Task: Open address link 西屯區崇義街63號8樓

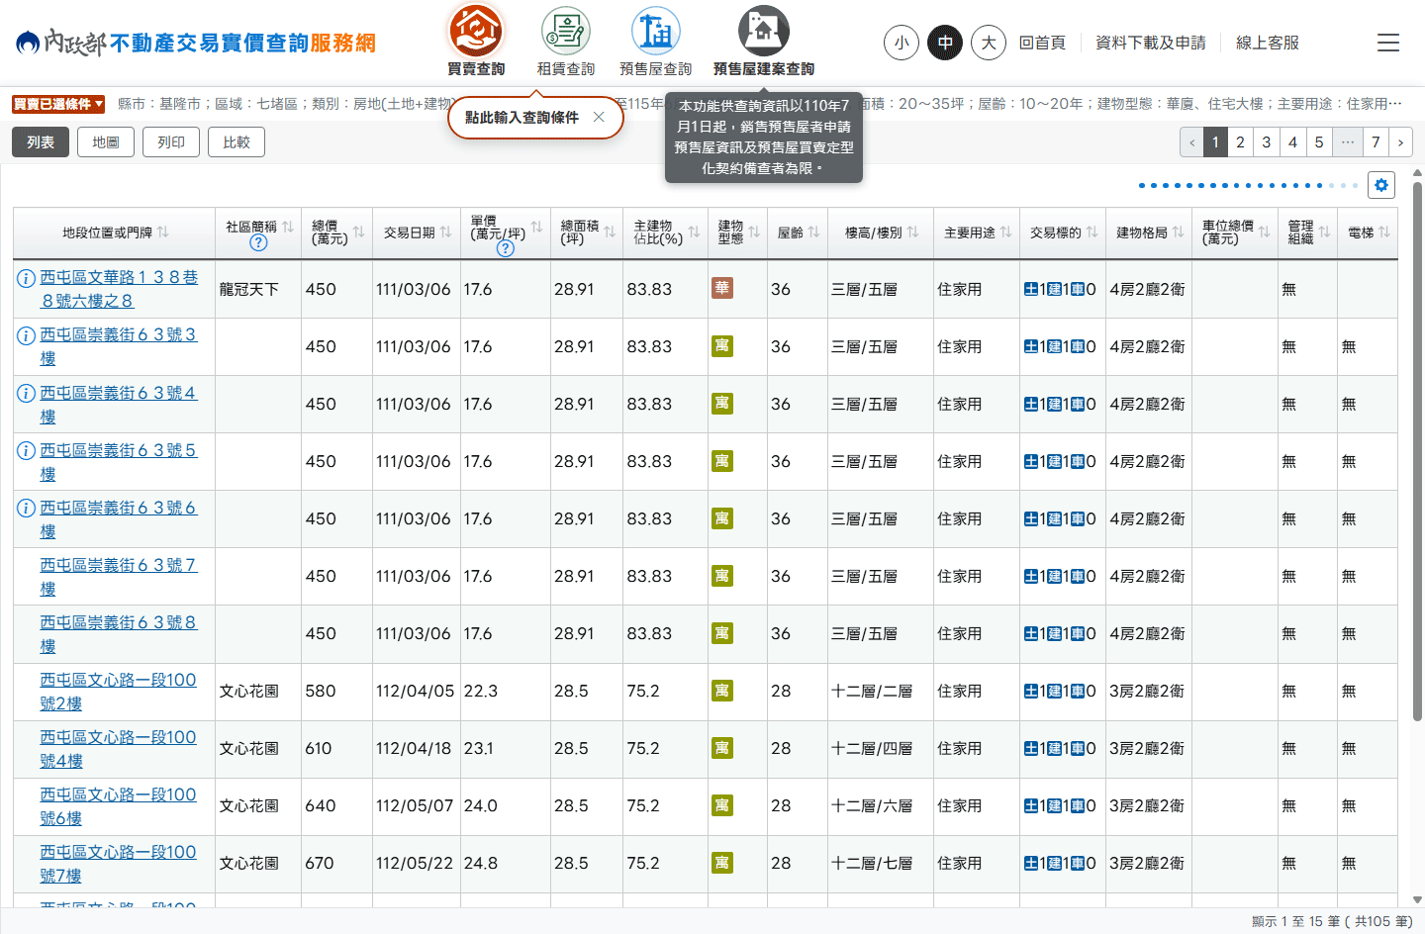Action: point(118,633)
